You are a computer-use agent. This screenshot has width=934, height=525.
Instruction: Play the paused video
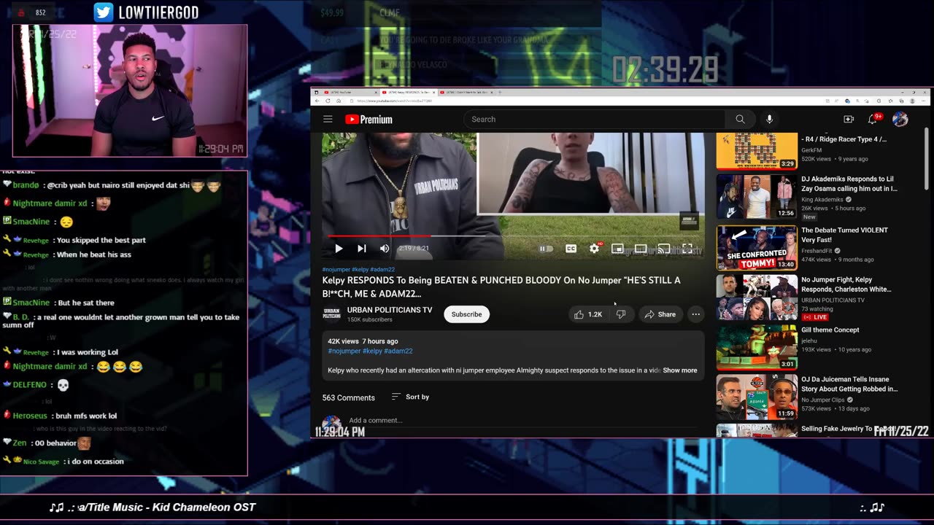click(x=339, y=249)
